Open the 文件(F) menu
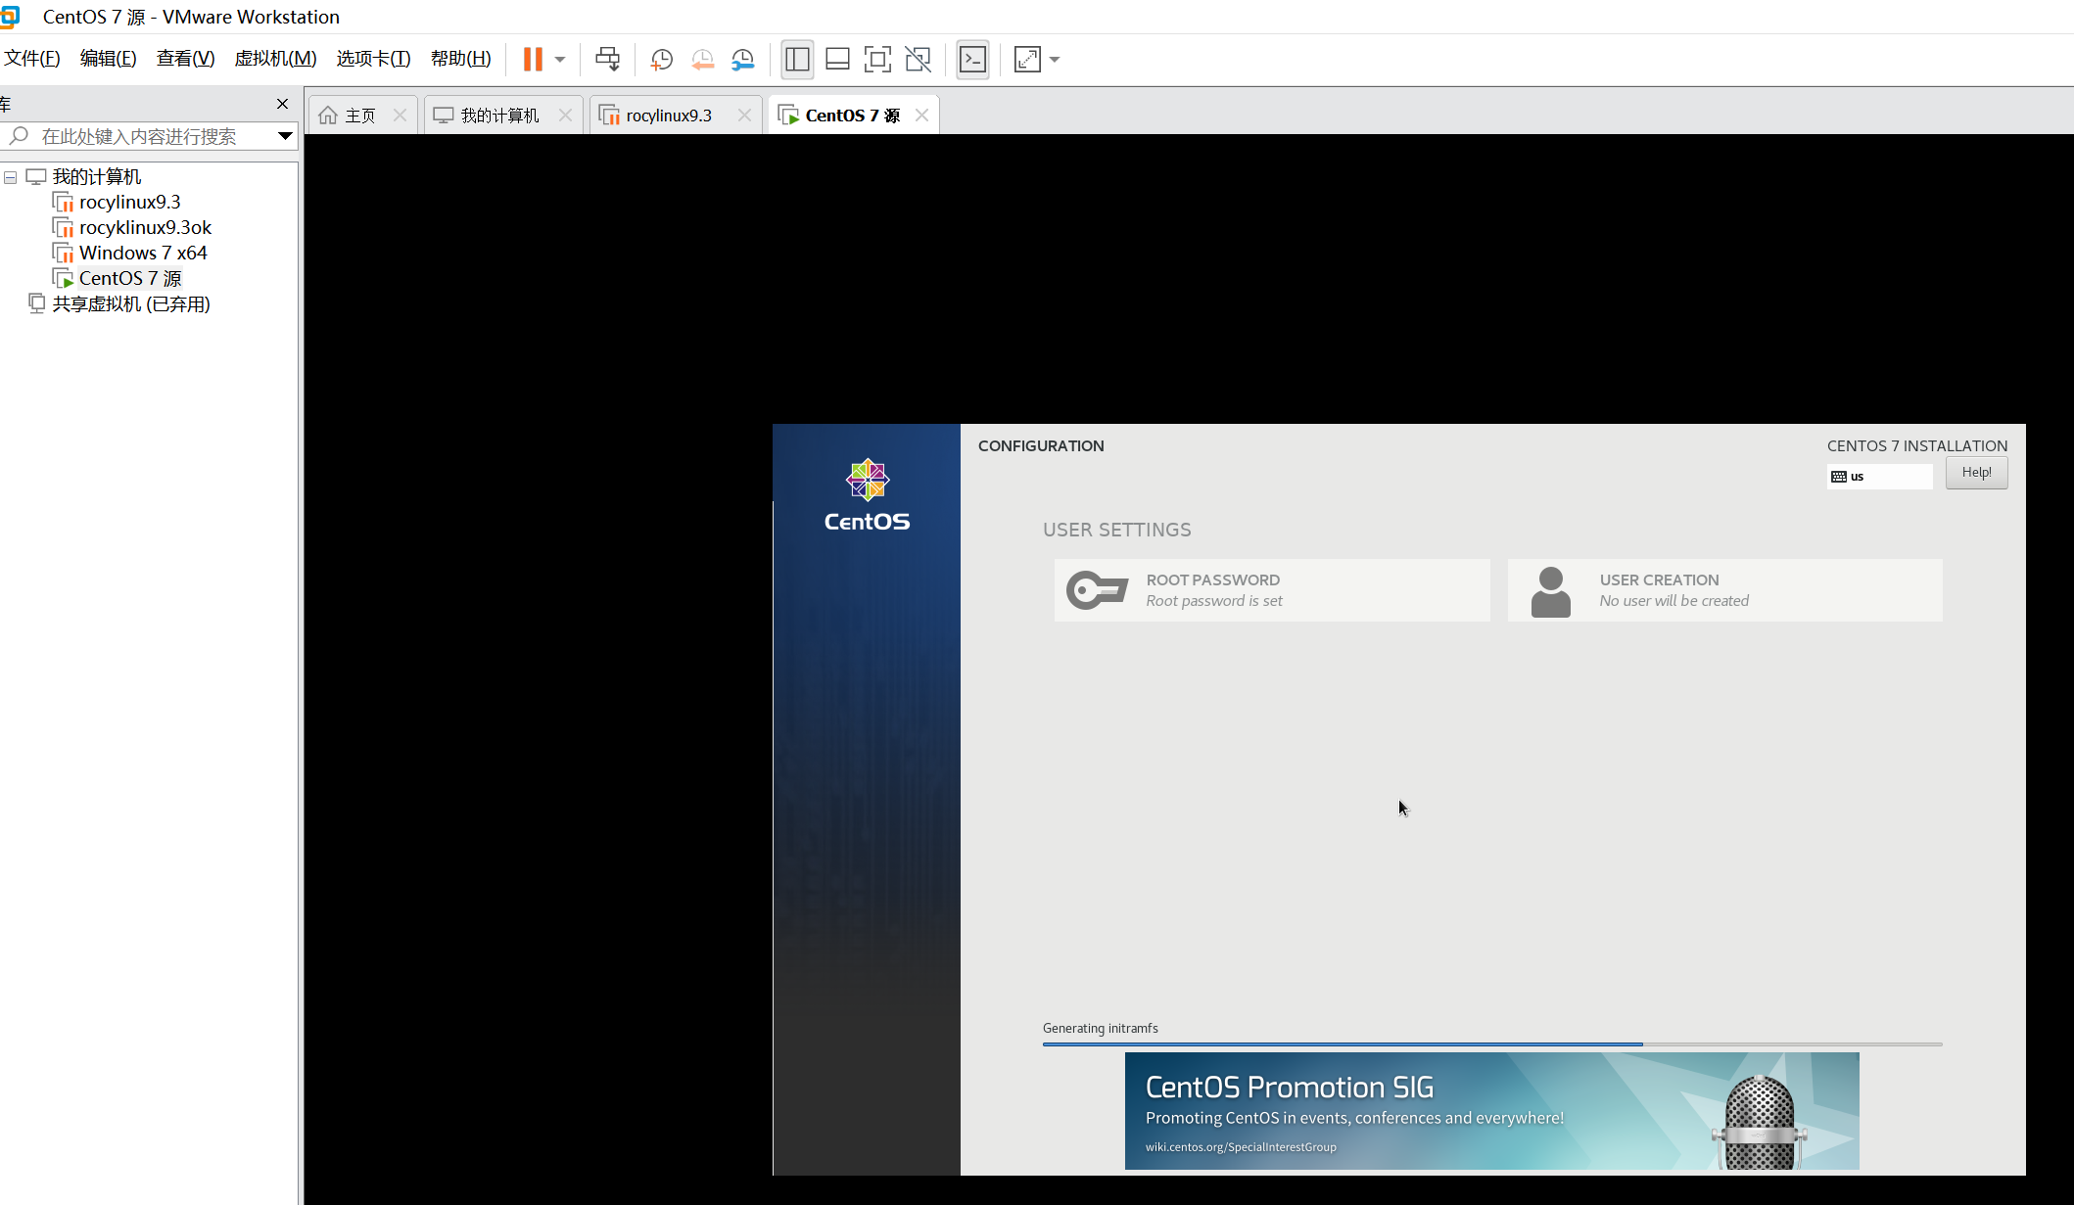The image size is (2074, 1205). coord(32,59)
